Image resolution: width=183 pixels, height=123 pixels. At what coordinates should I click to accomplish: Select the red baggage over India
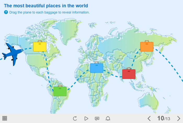tap(129, 74)
